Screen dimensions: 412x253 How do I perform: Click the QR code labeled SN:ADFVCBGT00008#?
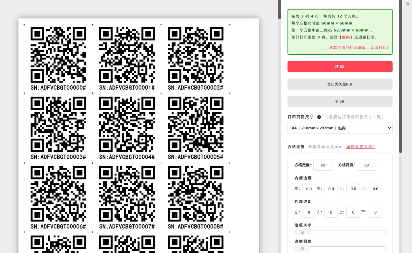195,194
